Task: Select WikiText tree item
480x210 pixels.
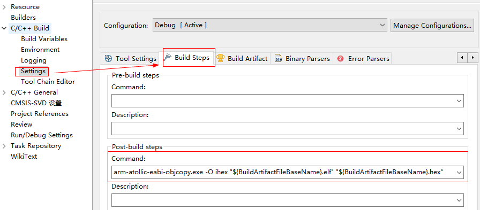Action: tap(24, 156)
